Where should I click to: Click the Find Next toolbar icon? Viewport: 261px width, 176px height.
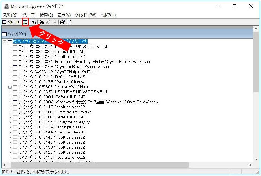tap(48, 22)
